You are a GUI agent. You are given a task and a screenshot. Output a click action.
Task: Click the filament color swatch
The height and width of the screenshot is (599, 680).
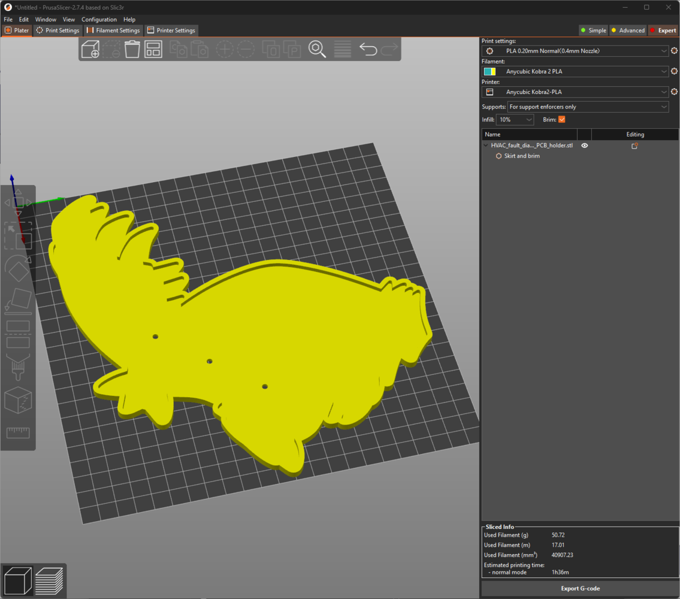(x=489, y=72)
